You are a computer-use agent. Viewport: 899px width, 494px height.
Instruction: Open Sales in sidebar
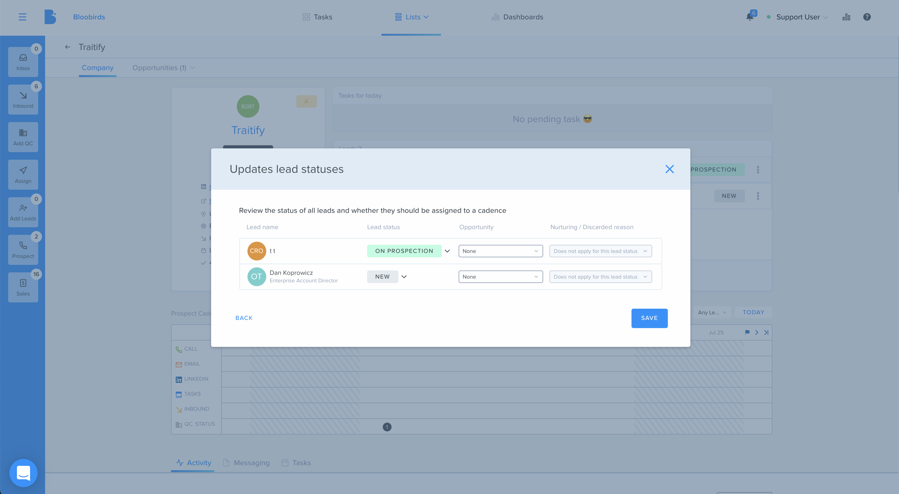(x=23, y=287)
